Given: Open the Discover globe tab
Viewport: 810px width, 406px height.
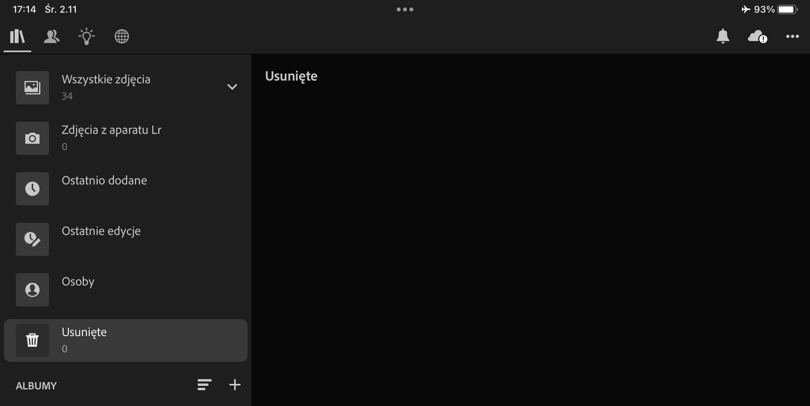Looking at the screenshot, I should click(122, 36).
